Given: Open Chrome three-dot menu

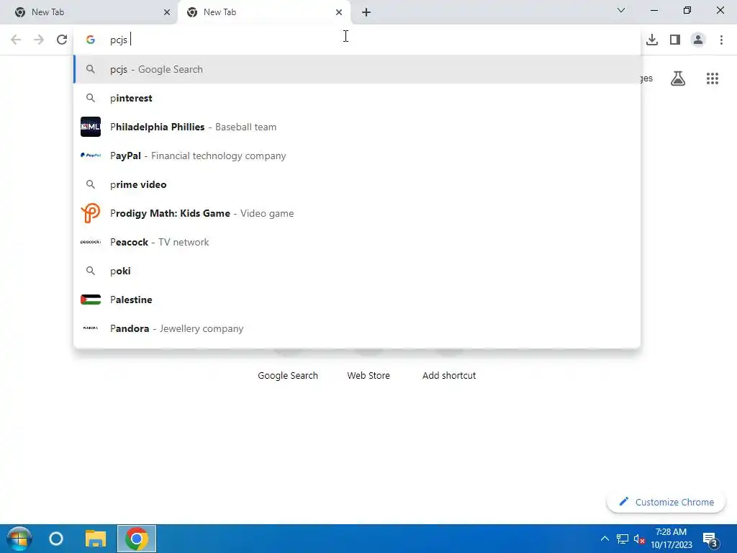Looking at the screenshot, I should click(x=721, y=40).
